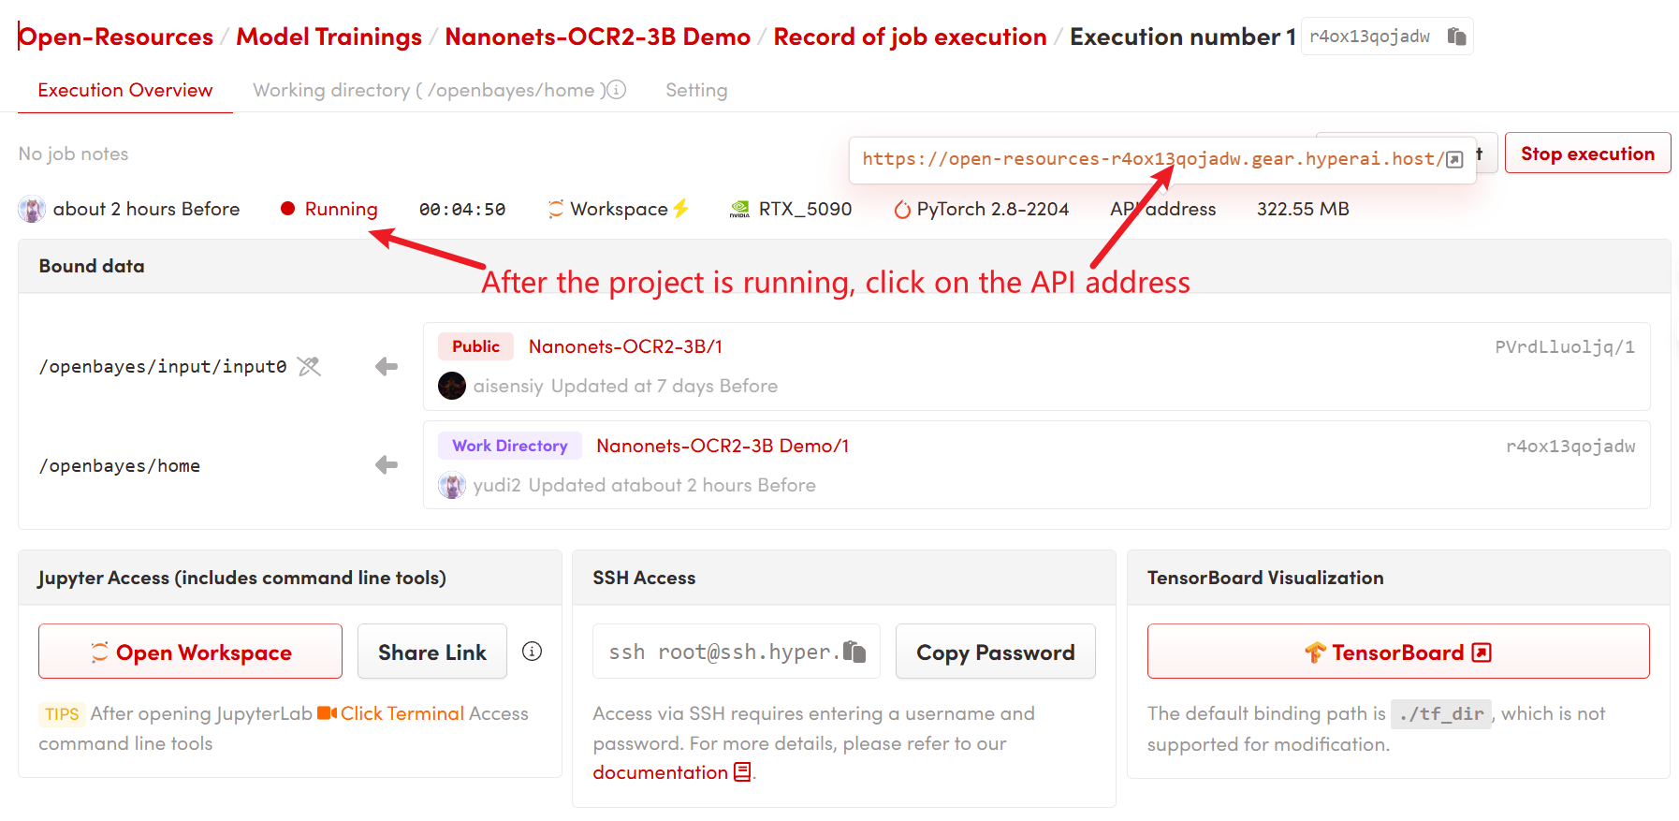Click the SSH command field
The width and height of the screenshot is (1679, 821).
point(719,652)
